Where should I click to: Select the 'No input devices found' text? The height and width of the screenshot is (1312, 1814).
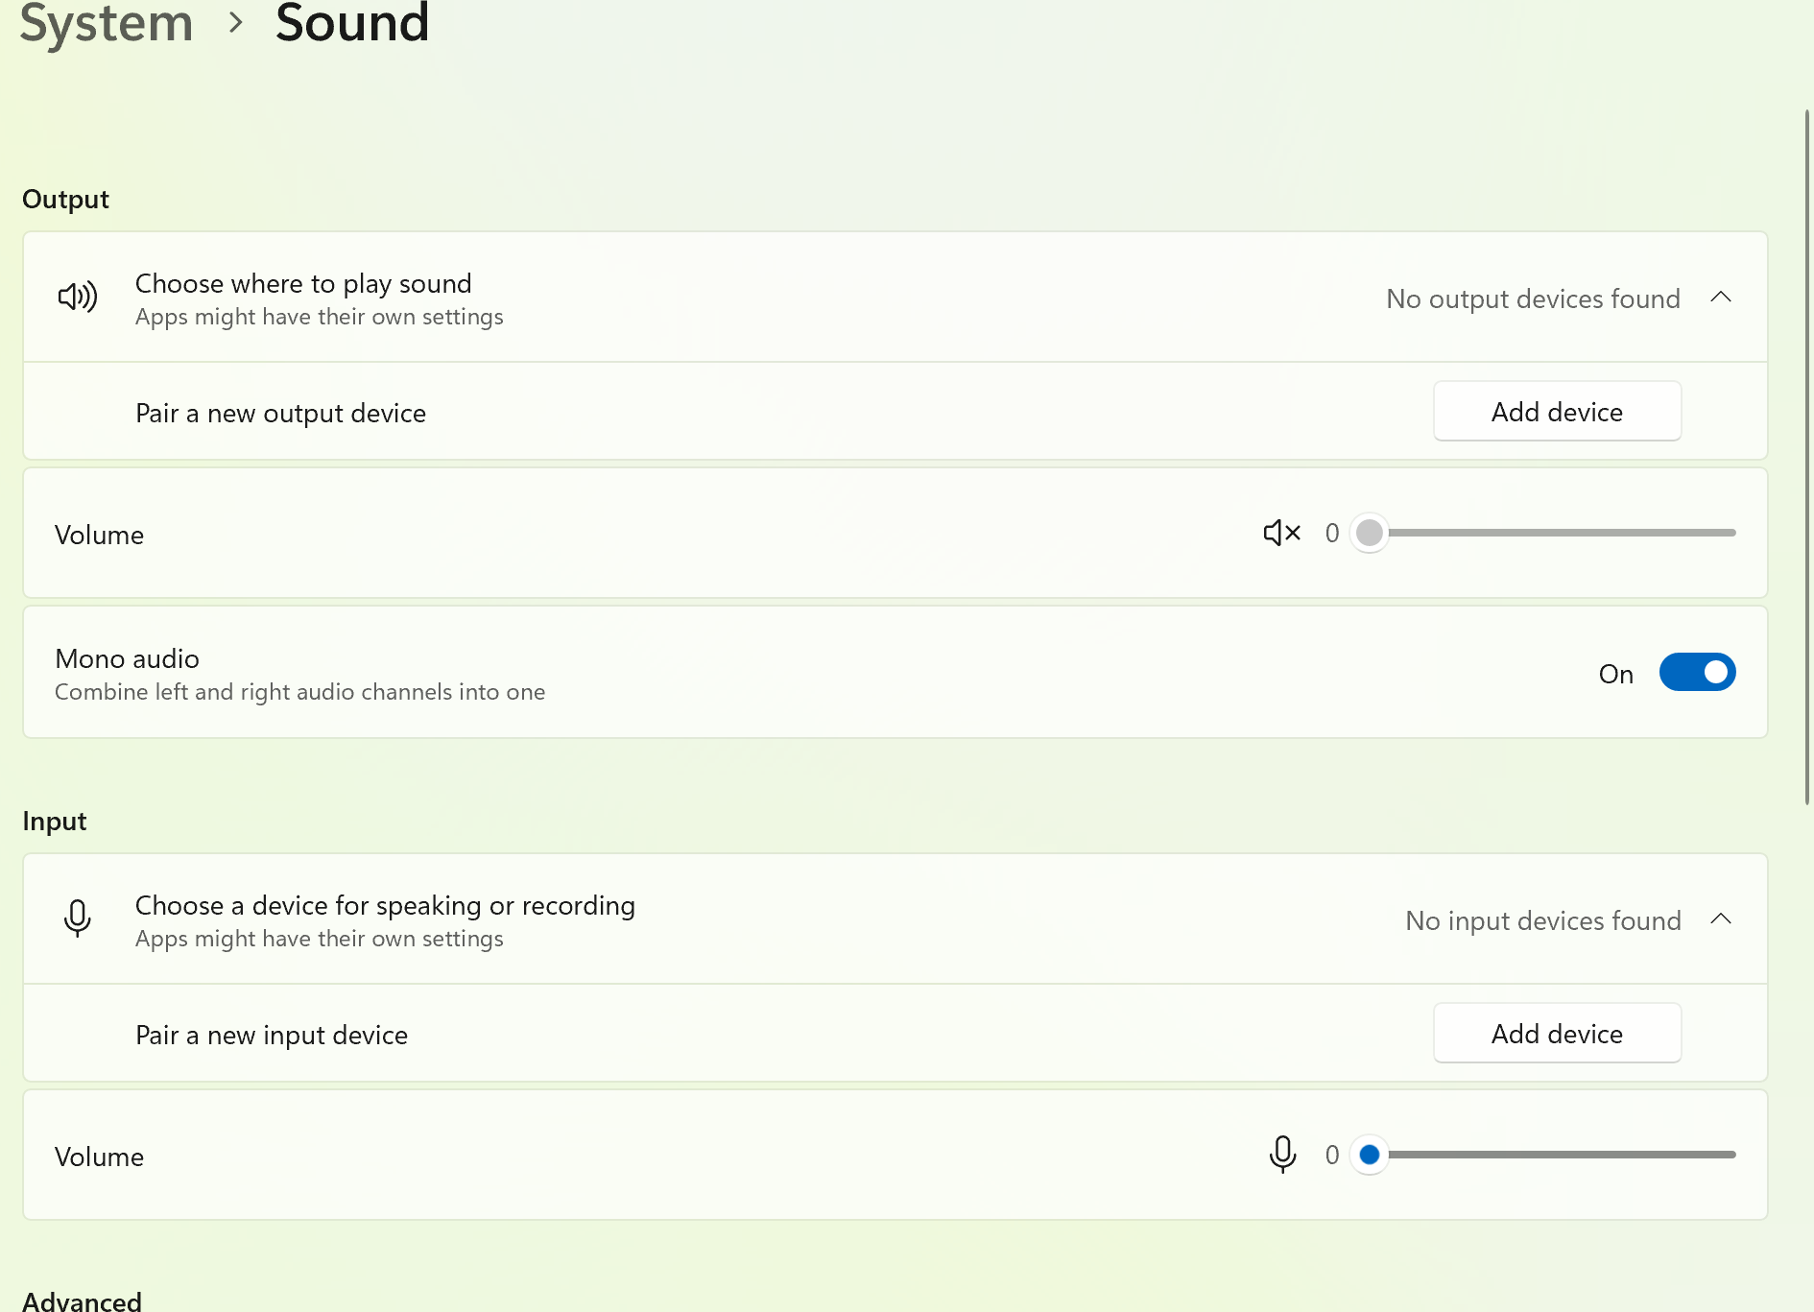click(1542, 920)
